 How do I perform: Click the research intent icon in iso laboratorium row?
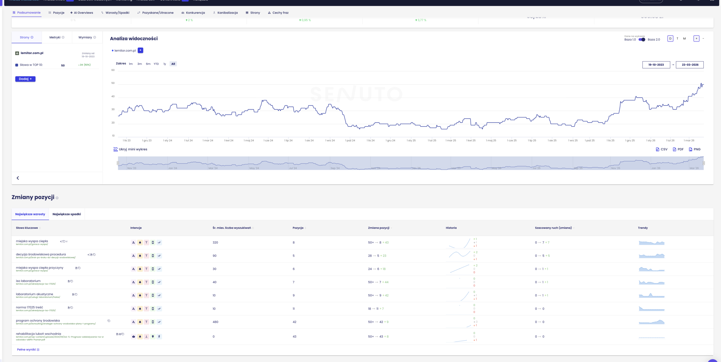click(133, 282)
